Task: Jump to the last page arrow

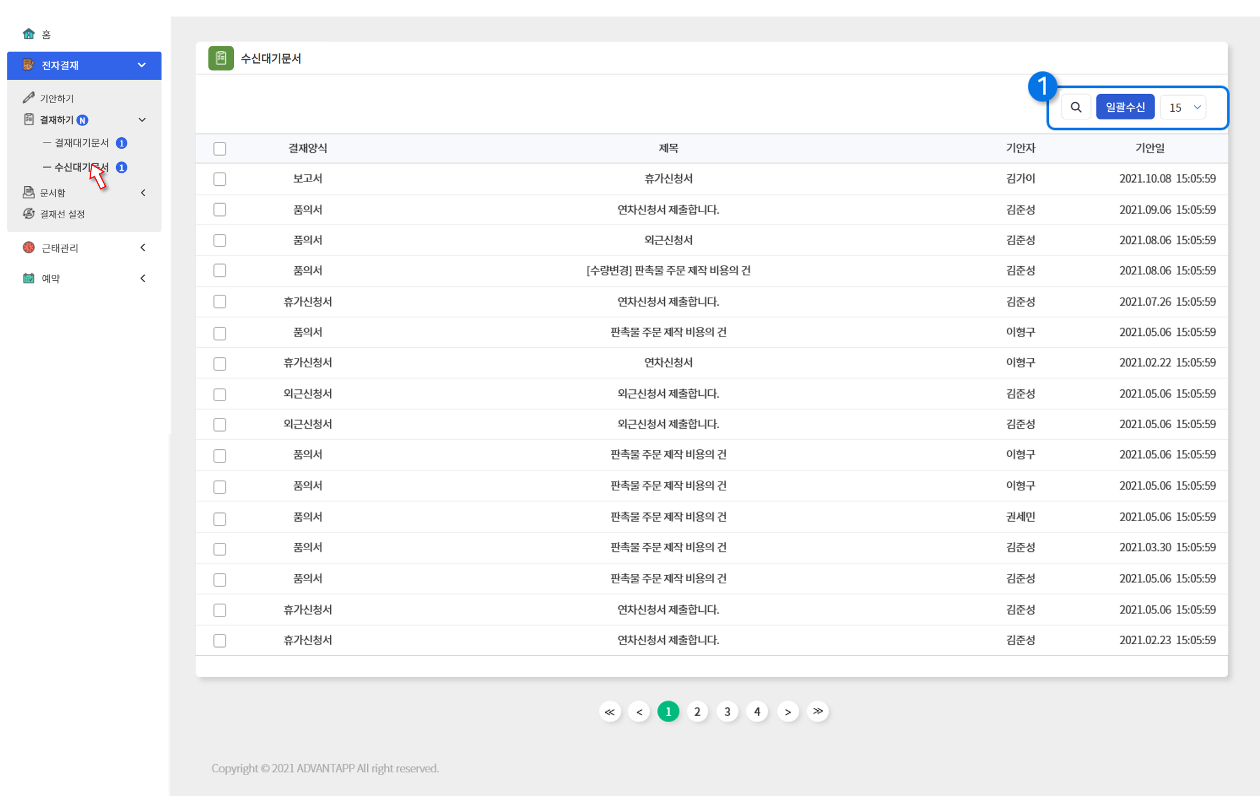Action: [818, 712]
